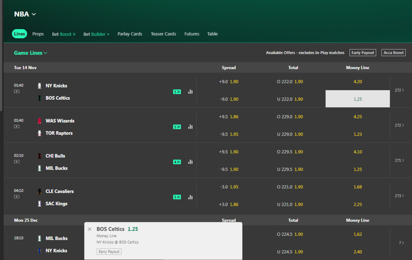Open the Game Lines dropdown
Viewport: 412px width, 260px height.
pos(31,53)
